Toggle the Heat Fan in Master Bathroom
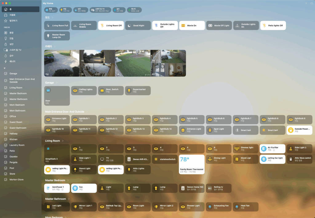Image resolution: width=315 pixels, height=218 pixels. [x=245, y=207]
